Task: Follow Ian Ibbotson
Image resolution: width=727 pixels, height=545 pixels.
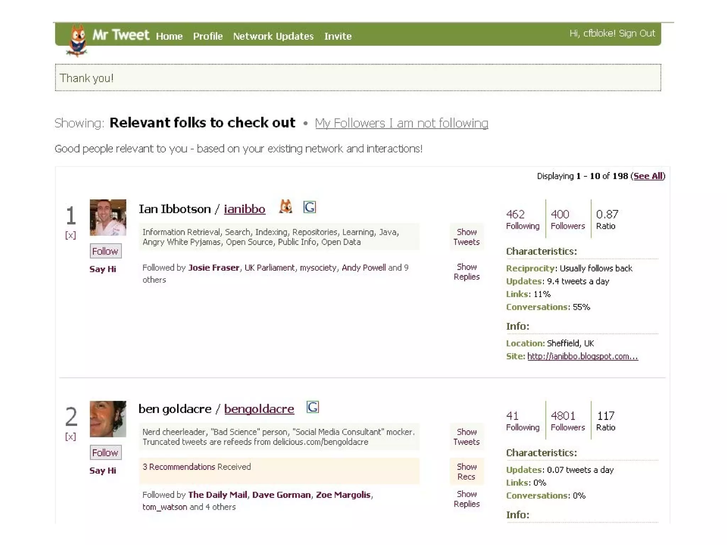Action: [x=105, y=251]
